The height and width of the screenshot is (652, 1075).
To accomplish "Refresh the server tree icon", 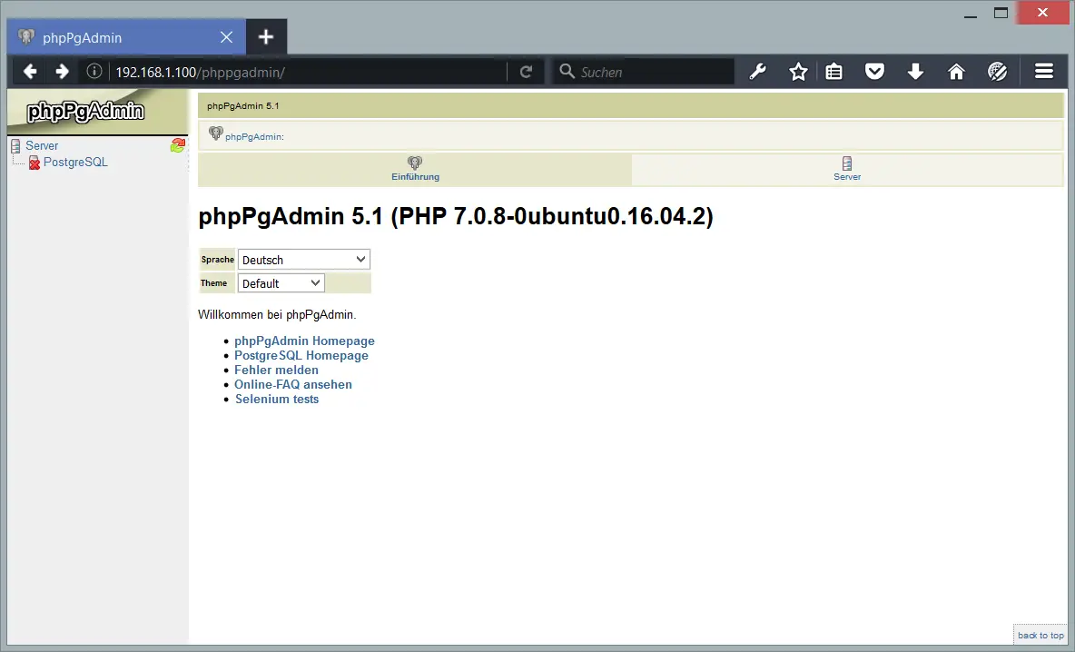I will click(178, 145).
